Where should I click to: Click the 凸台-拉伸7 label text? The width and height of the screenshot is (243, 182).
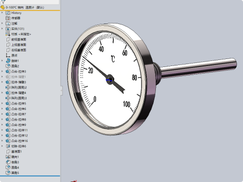coord(19,114)
